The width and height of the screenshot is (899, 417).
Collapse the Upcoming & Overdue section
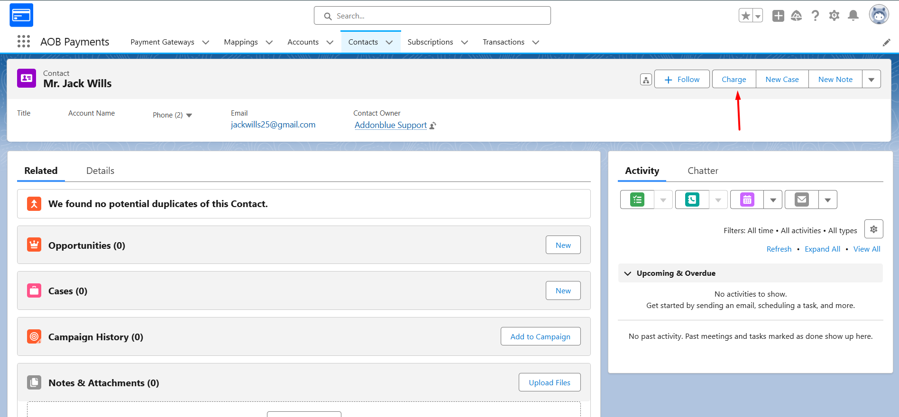click(x=628, y=273)
